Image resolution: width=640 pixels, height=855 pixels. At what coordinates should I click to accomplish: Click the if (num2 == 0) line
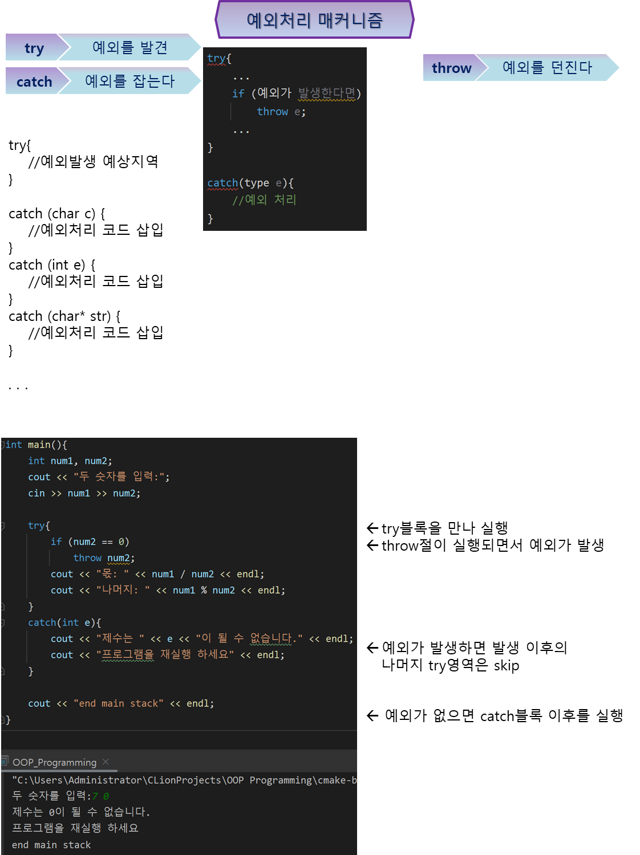coord(90,541)
